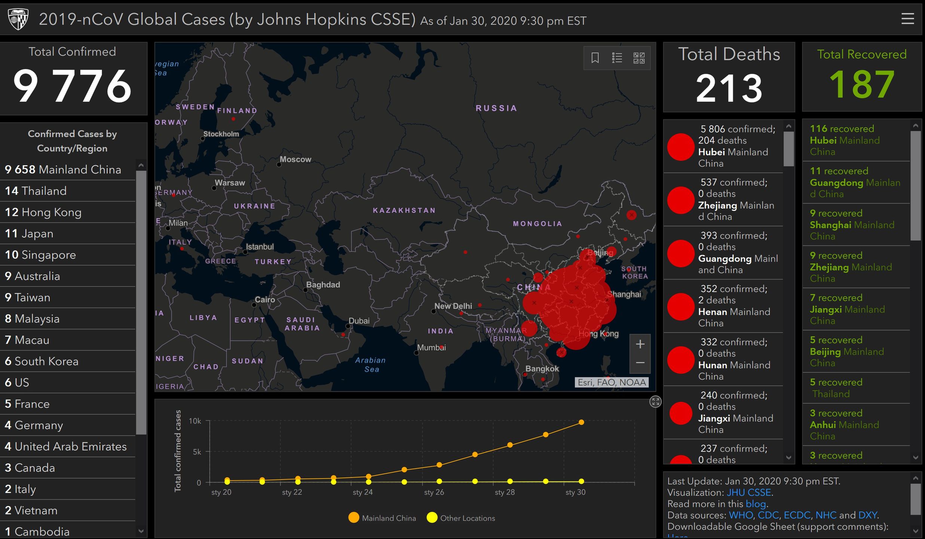925x539 pixels.
Task: Click the recovered list scrollbar thumb
Action: tap(915, 185)
